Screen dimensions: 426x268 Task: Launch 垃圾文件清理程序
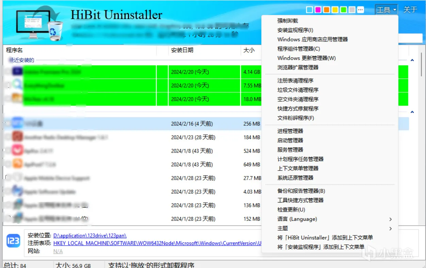coord(298,90)
